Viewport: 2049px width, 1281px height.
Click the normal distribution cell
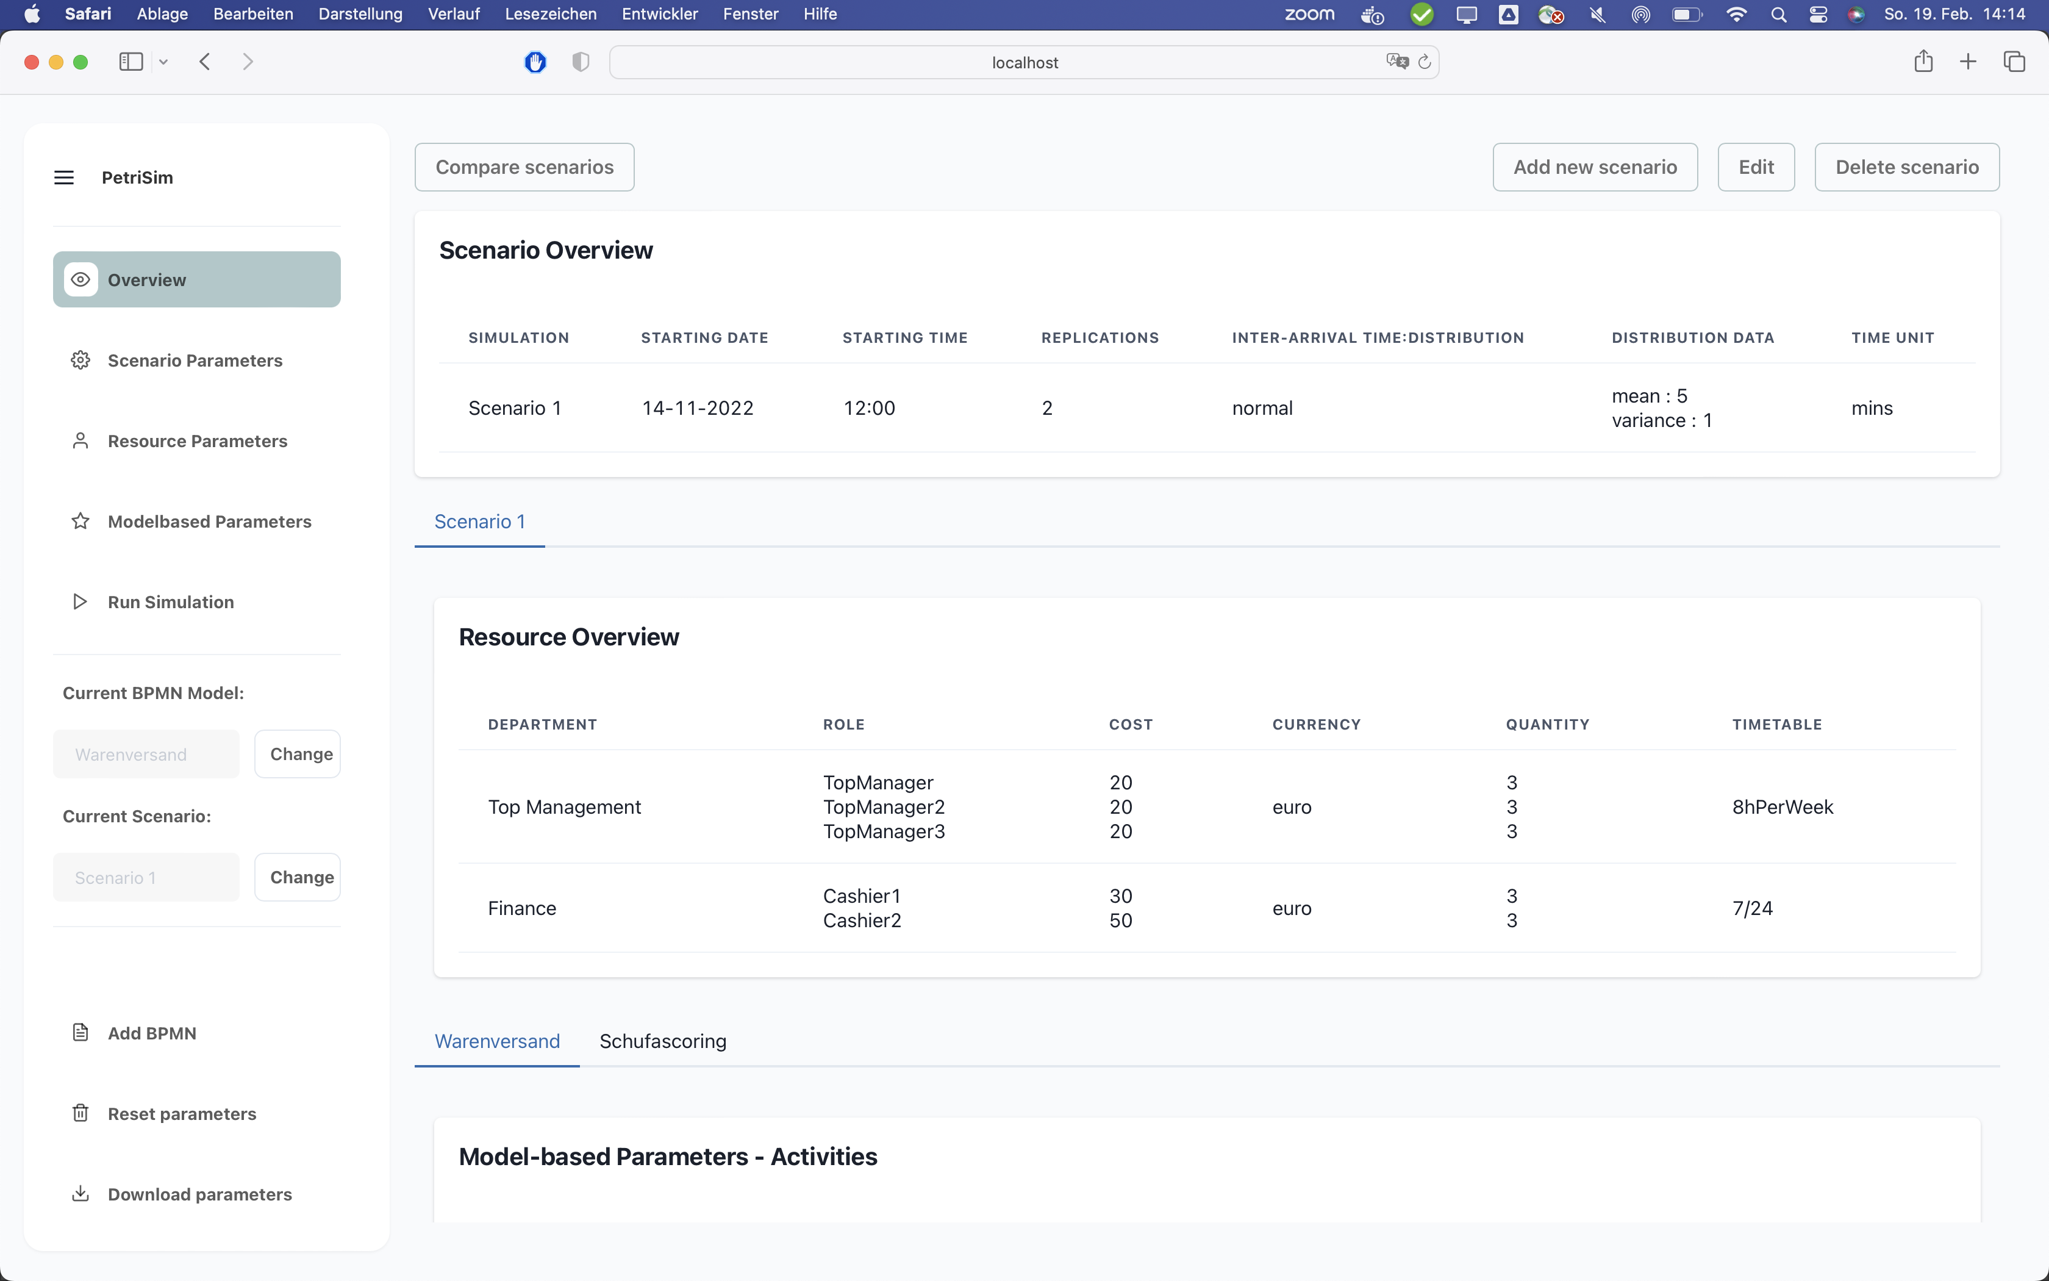pyautogui.click(x=1262, y=408)
